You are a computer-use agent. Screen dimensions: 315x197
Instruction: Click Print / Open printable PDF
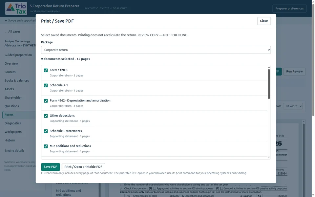[x=83, y=167]
